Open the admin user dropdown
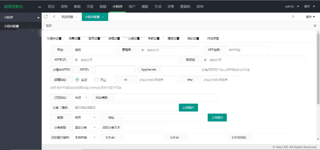 292,6
